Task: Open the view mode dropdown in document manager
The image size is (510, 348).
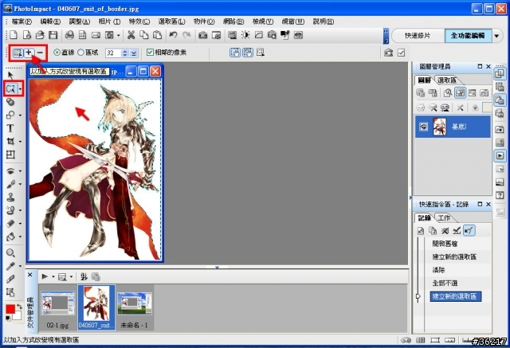Action: [x=71, y=277]
